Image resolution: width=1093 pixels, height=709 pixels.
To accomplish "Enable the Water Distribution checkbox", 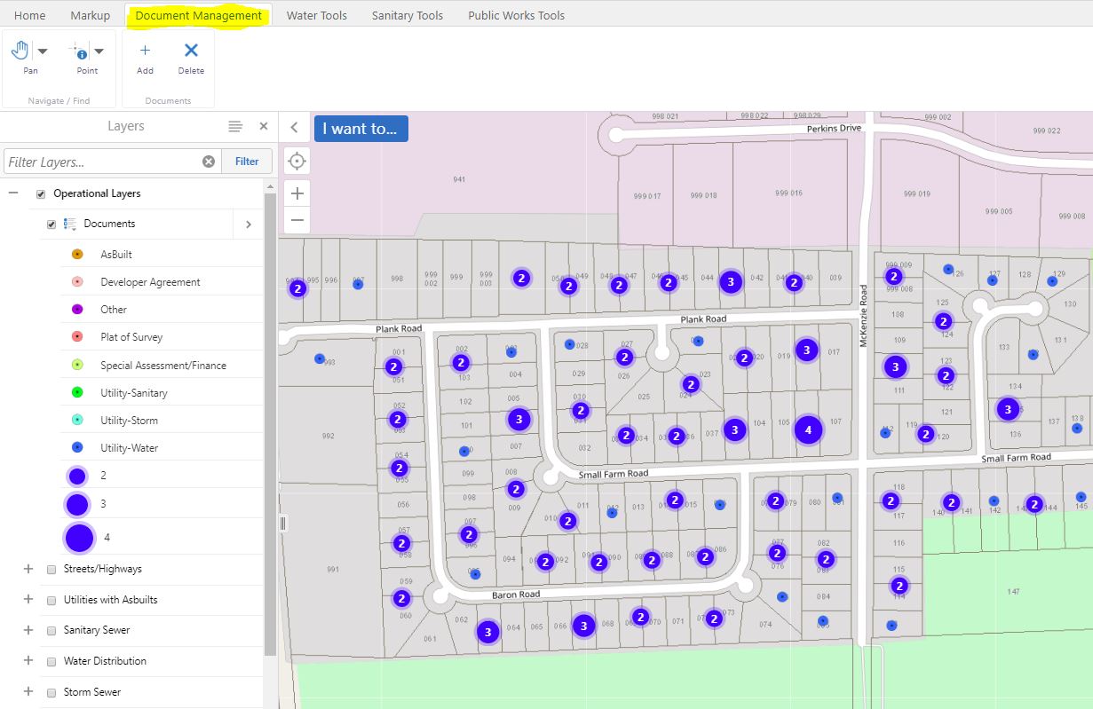I will point(51,662).
